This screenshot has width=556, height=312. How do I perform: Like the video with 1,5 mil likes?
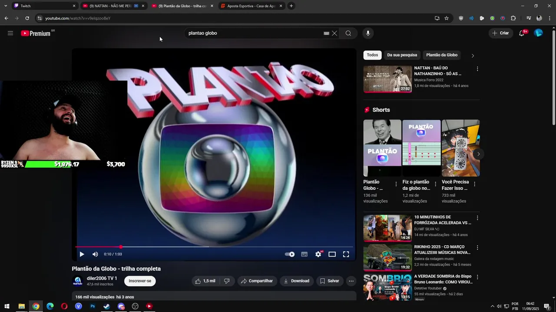(x=205, y=281)
